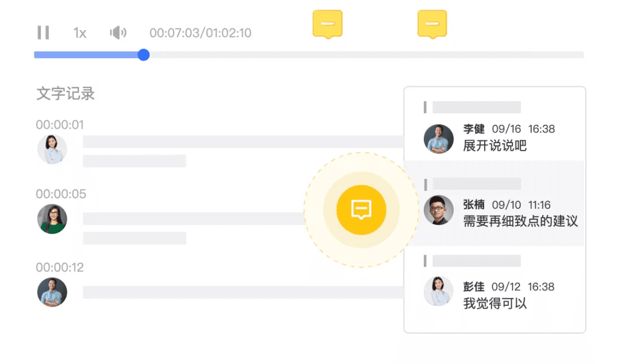This screenshot has width=621, height=364.
Task: Click the blue playback progress handle
Action: pos(143,55)
